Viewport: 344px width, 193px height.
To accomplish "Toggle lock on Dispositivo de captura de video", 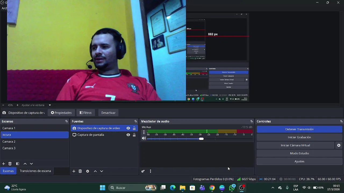I will pos(134,128).
